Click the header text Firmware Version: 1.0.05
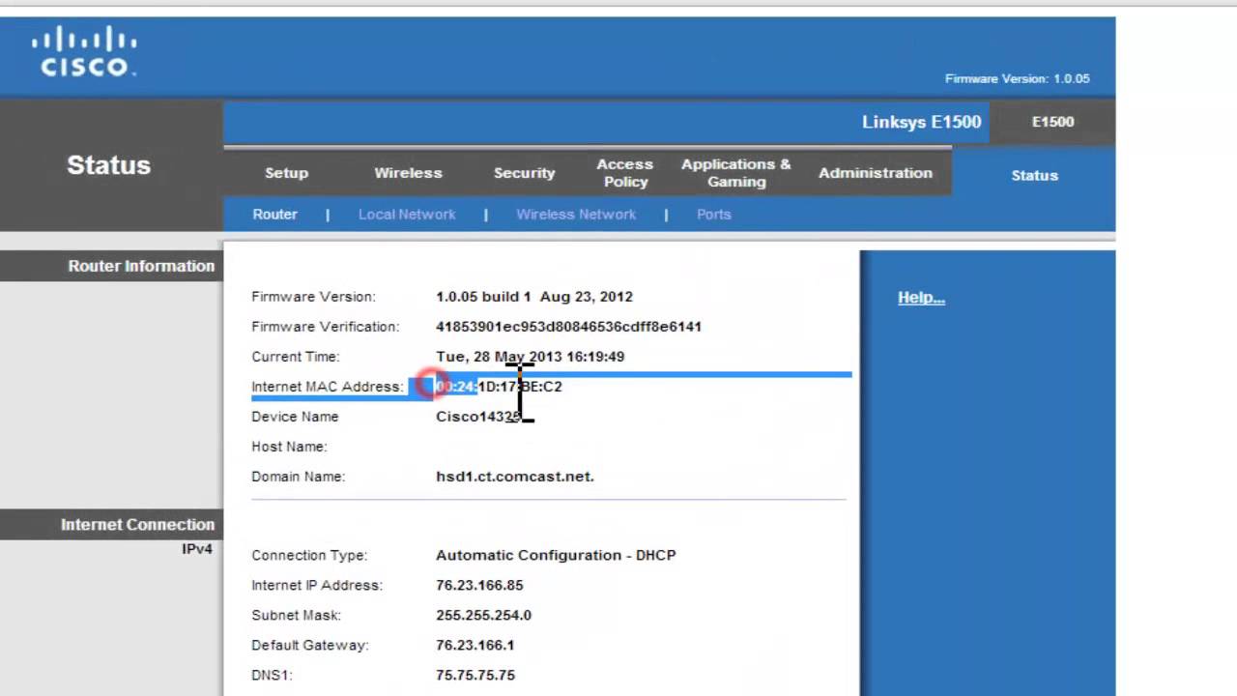 1017,79
